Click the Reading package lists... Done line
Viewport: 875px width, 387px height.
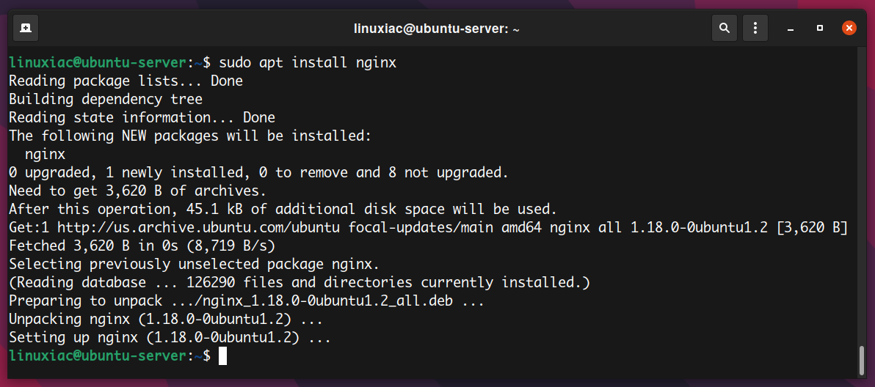[x=126, y=81]
